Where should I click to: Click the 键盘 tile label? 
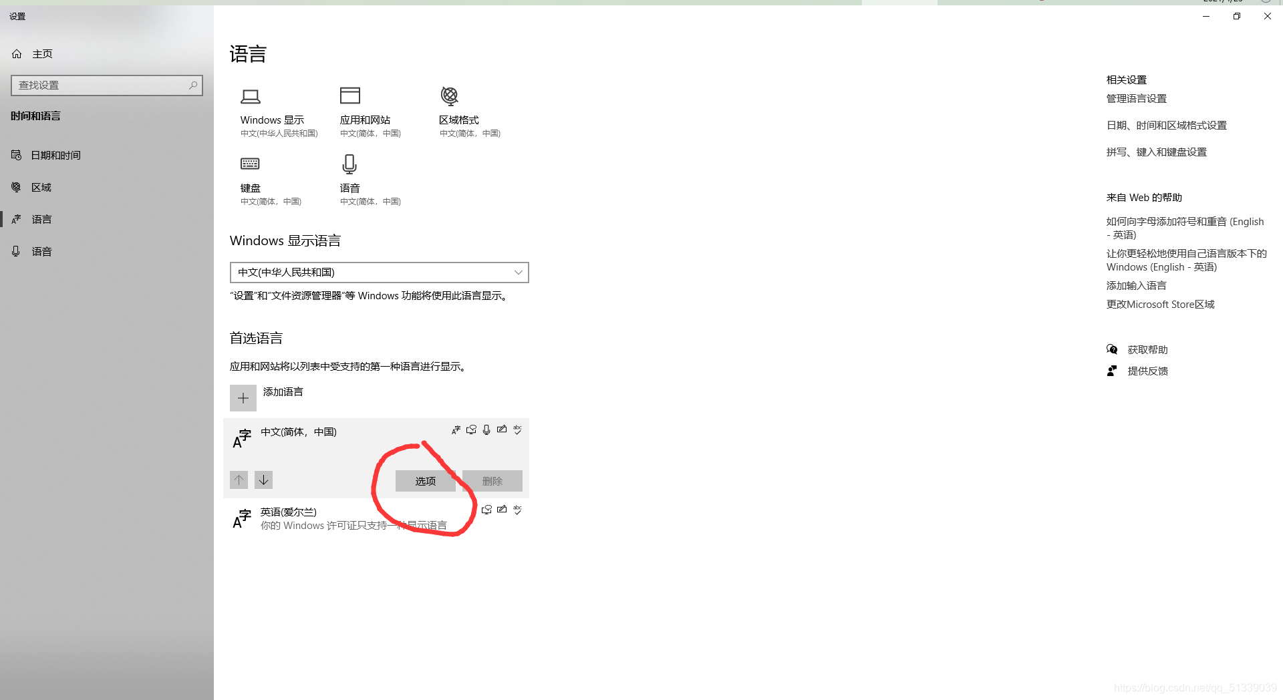click(x=251, y=188)
